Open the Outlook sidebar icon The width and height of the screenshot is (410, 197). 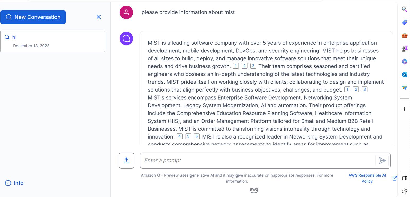click(404, 75)
